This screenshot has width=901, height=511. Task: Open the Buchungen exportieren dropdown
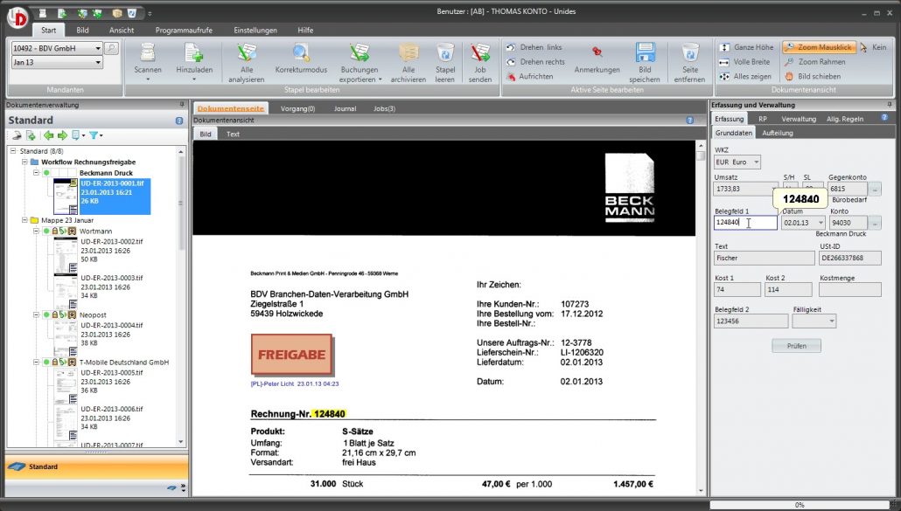pos(380,79)
